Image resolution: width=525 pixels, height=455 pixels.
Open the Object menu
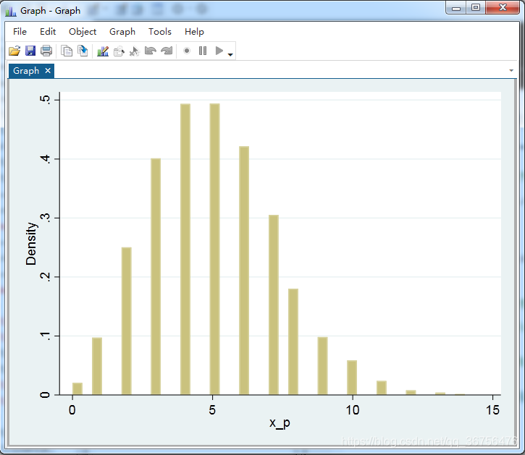pos(83,31)
